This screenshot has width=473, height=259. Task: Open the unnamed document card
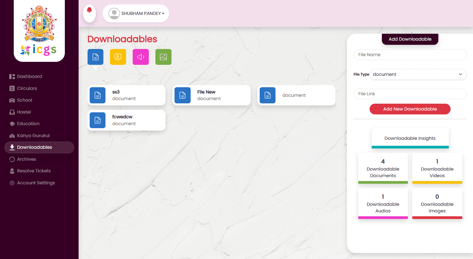pos(296,95)
